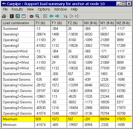Click the white right arrow icon
Image resolution: width=133 pixels, height=129 pixels.
point(77,16)
